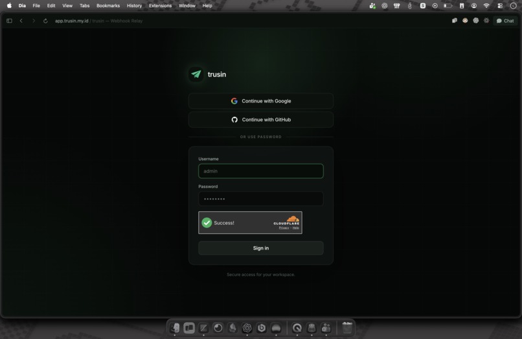Open Finder from the Dock
This screenshot has width=522, height=339.
point(175,328)
